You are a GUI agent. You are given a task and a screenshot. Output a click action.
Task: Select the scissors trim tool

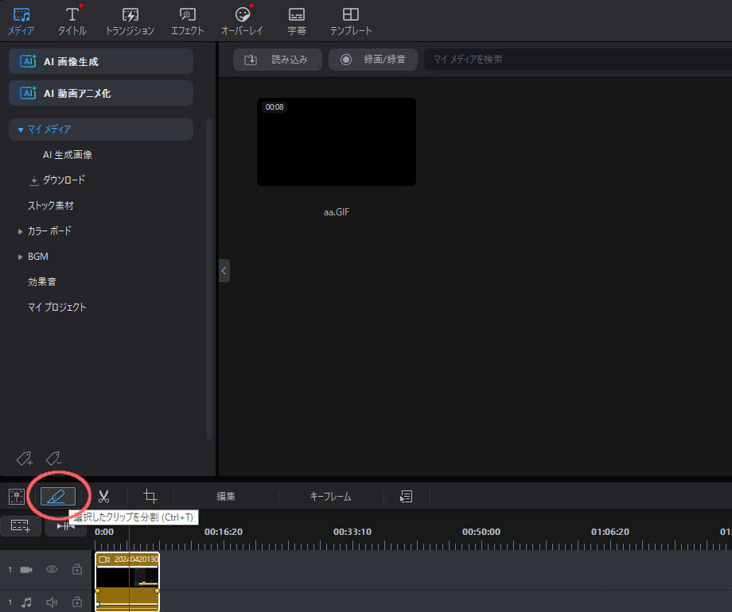coord(103,497)
